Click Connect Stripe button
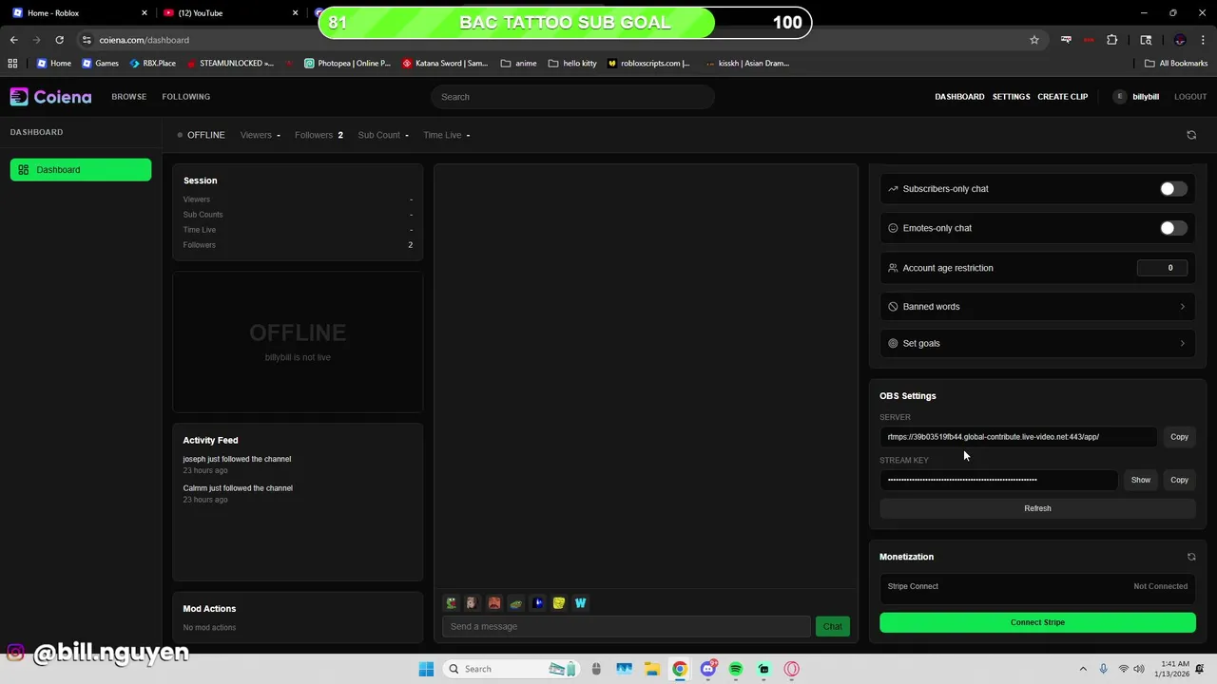This screenshot has width=1217, height=684. [x=1037, y=622]
